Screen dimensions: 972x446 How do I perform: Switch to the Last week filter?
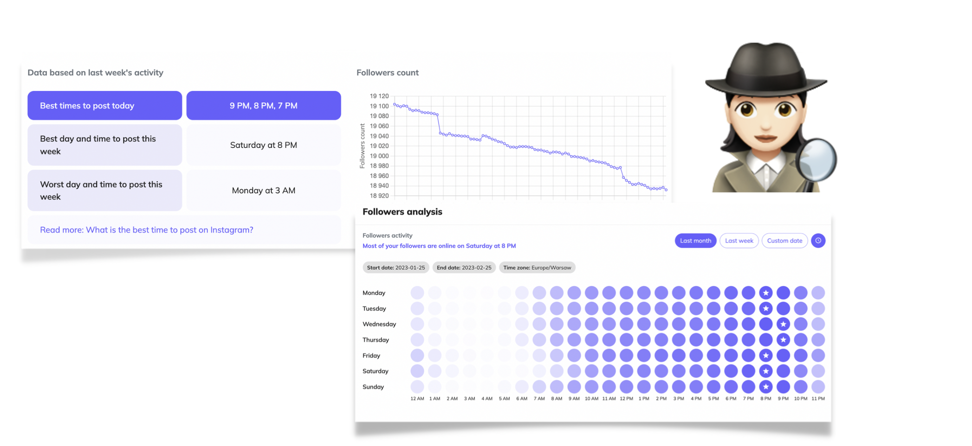[x=739, y=241]
